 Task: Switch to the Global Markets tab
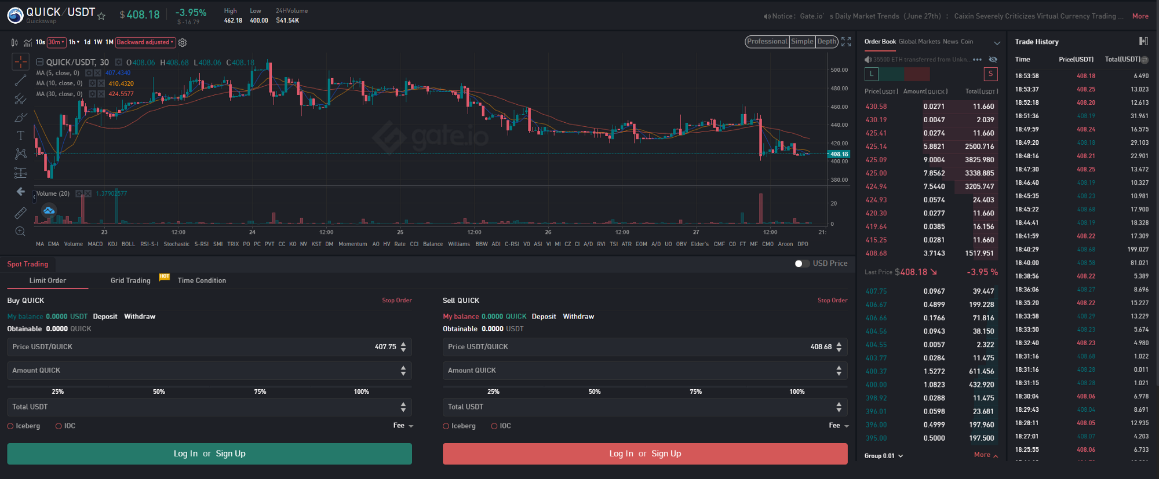pos(919,42)
